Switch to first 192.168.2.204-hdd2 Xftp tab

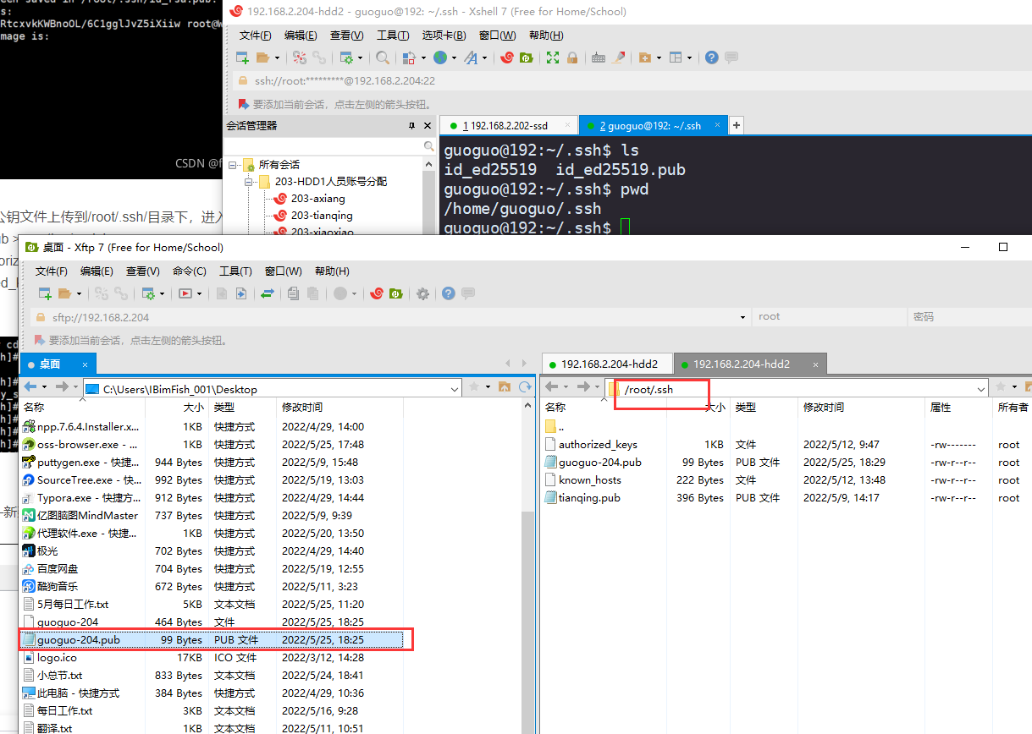click(x=609, y=364)
